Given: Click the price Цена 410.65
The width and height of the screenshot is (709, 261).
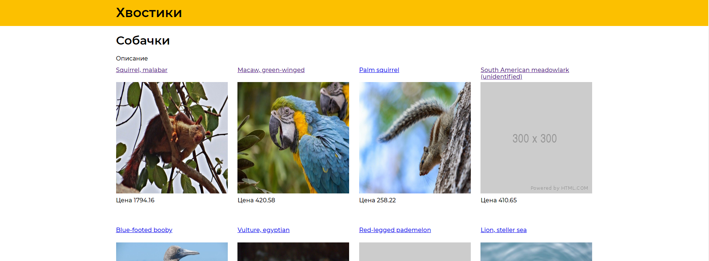Looking at the screenshot, I should click(499, 200).
